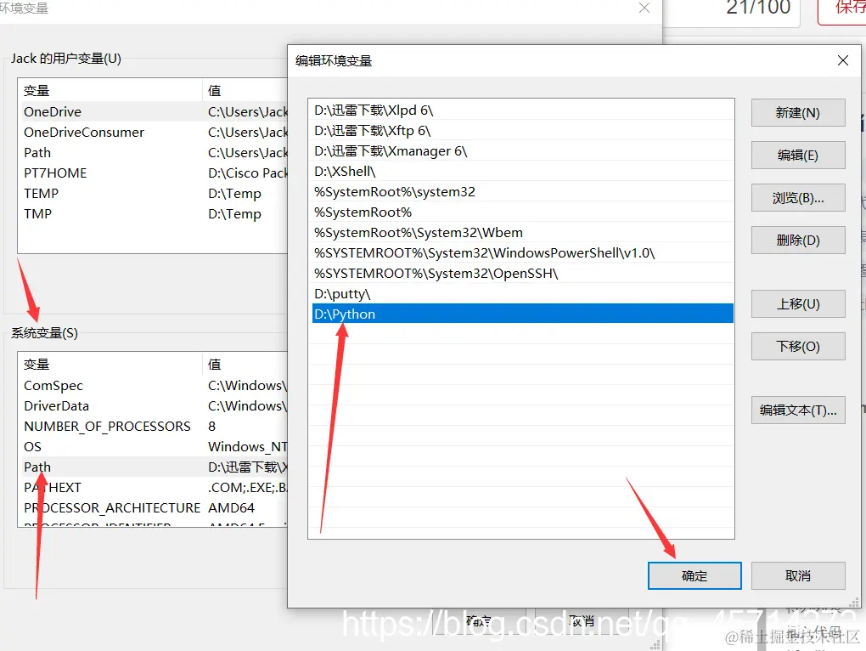Select the D:\迅雷下载\Xmanager 6\ entry
This screenshot has width=866, height=651.
coord(522,151)
